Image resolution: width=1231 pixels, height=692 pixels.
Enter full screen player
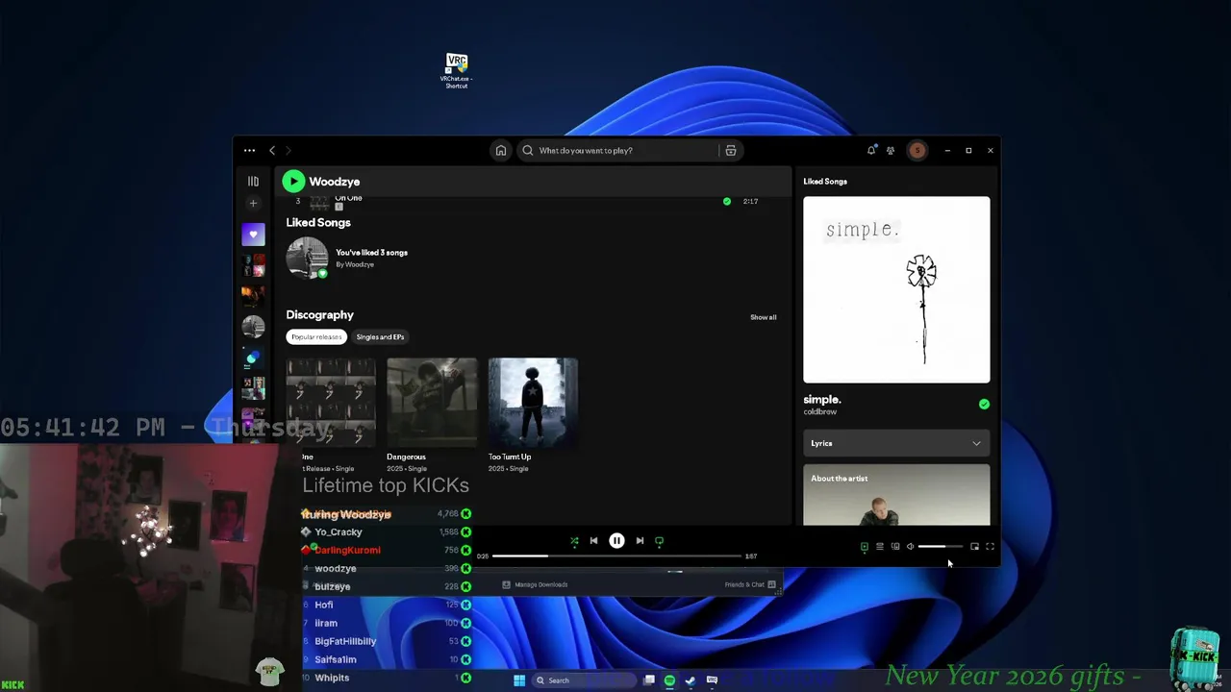[x=990, y=547]
